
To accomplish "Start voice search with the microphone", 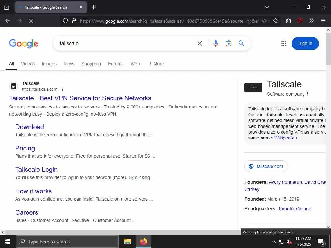I will click(215, 43).
